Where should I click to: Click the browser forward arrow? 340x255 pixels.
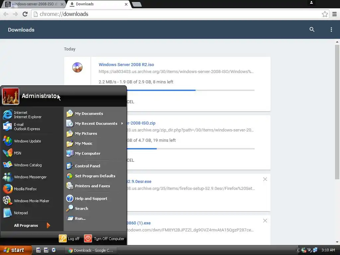point(15,14)
